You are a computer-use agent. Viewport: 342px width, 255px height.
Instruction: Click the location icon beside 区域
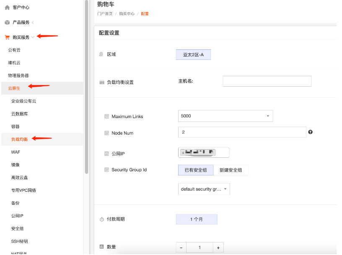(101, 54)
